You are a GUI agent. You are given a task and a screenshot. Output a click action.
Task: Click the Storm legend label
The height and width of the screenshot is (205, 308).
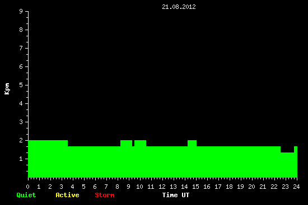click(x=105, y=195)
